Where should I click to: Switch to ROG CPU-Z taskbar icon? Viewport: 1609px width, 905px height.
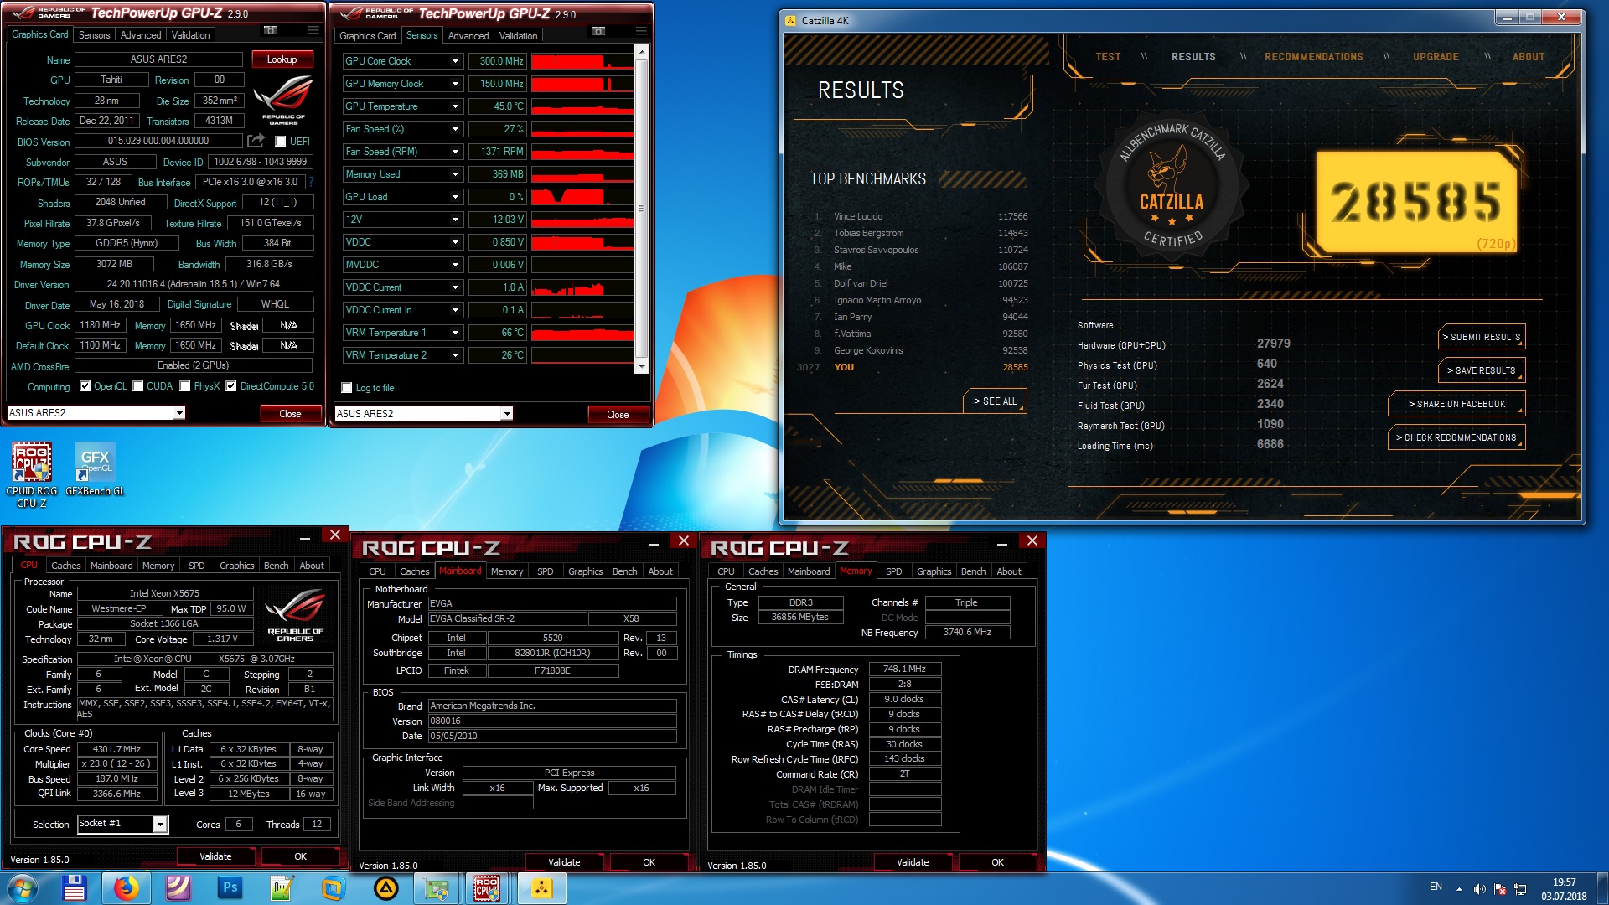(x=488, y=888)
